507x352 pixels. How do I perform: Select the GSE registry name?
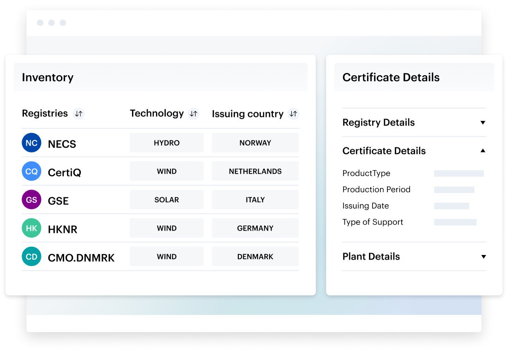(x=58, y=201)
